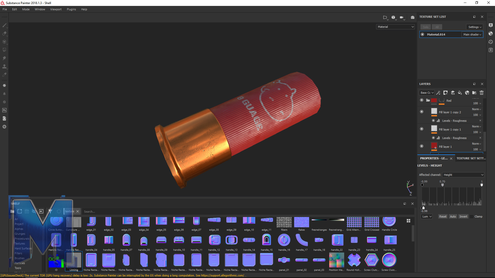Toggle visibility of the Red folder layer
The width and height of the screenshot is (495, 278).
pos(422,100)
